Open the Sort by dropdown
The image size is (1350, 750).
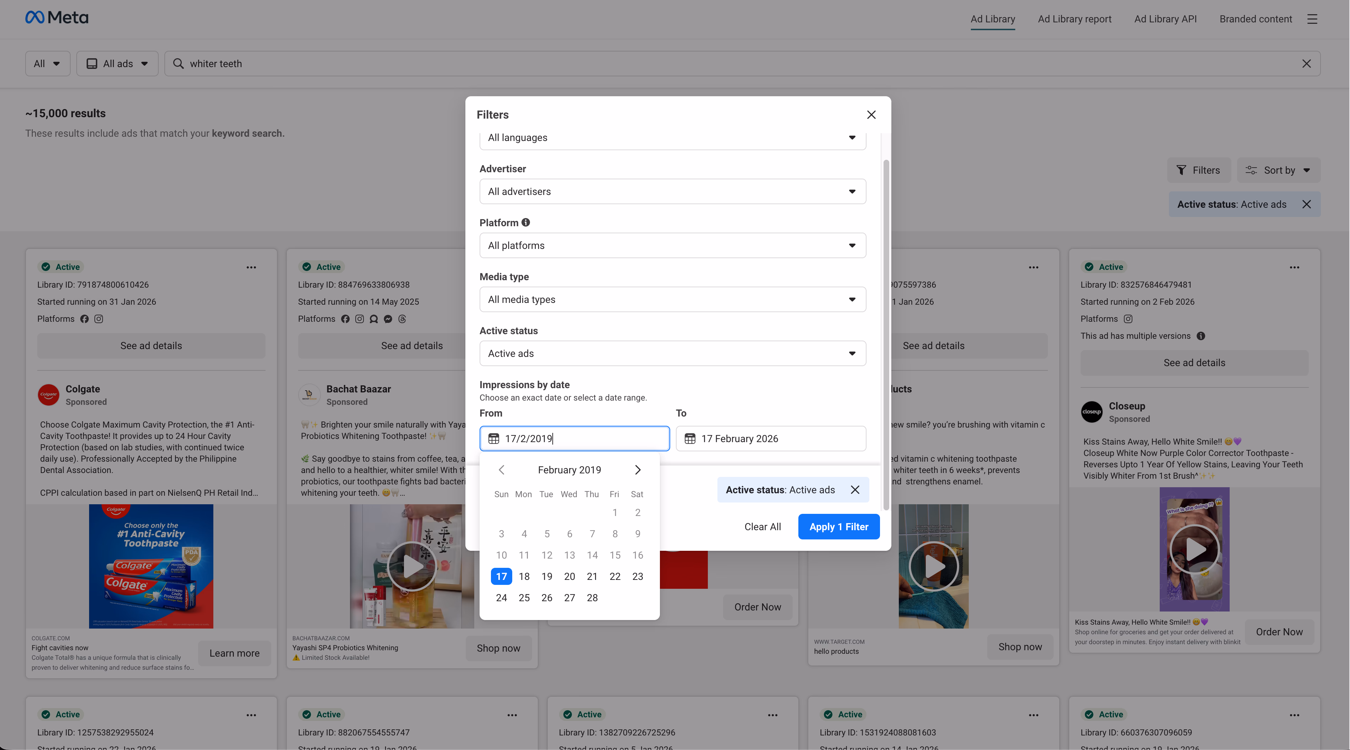[x=1279, y=170]
